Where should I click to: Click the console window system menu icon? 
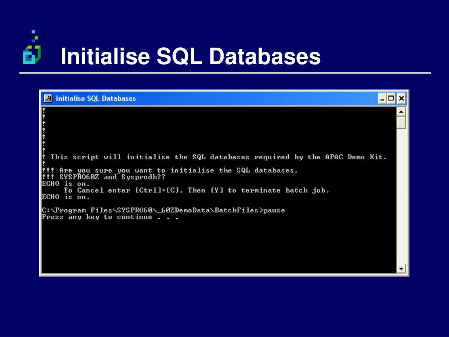point(48,98)
